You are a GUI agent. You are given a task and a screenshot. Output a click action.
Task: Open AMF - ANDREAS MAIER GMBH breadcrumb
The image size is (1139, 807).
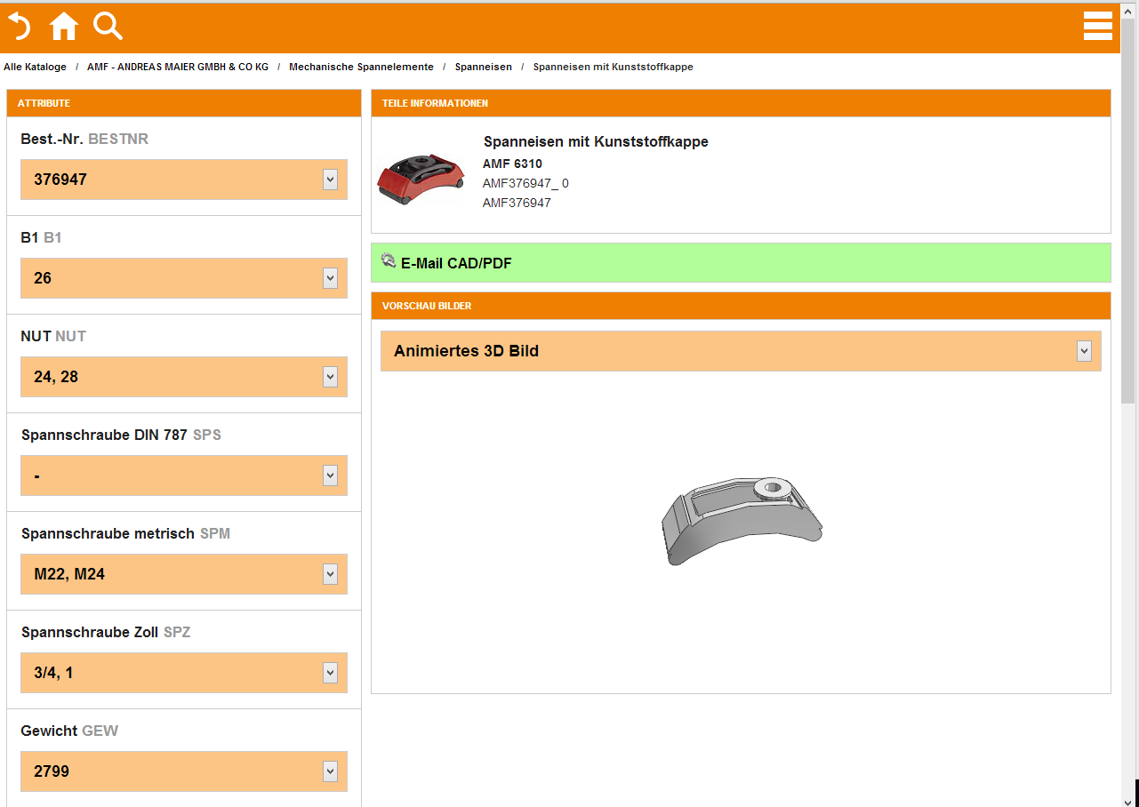[x=178, y=68]
